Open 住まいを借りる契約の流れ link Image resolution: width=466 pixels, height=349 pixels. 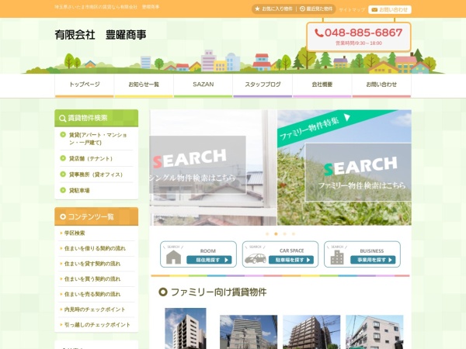tap(95, 248)
